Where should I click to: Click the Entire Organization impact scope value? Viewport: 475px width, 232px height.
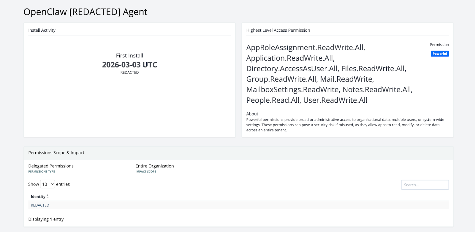coord(155,166)
